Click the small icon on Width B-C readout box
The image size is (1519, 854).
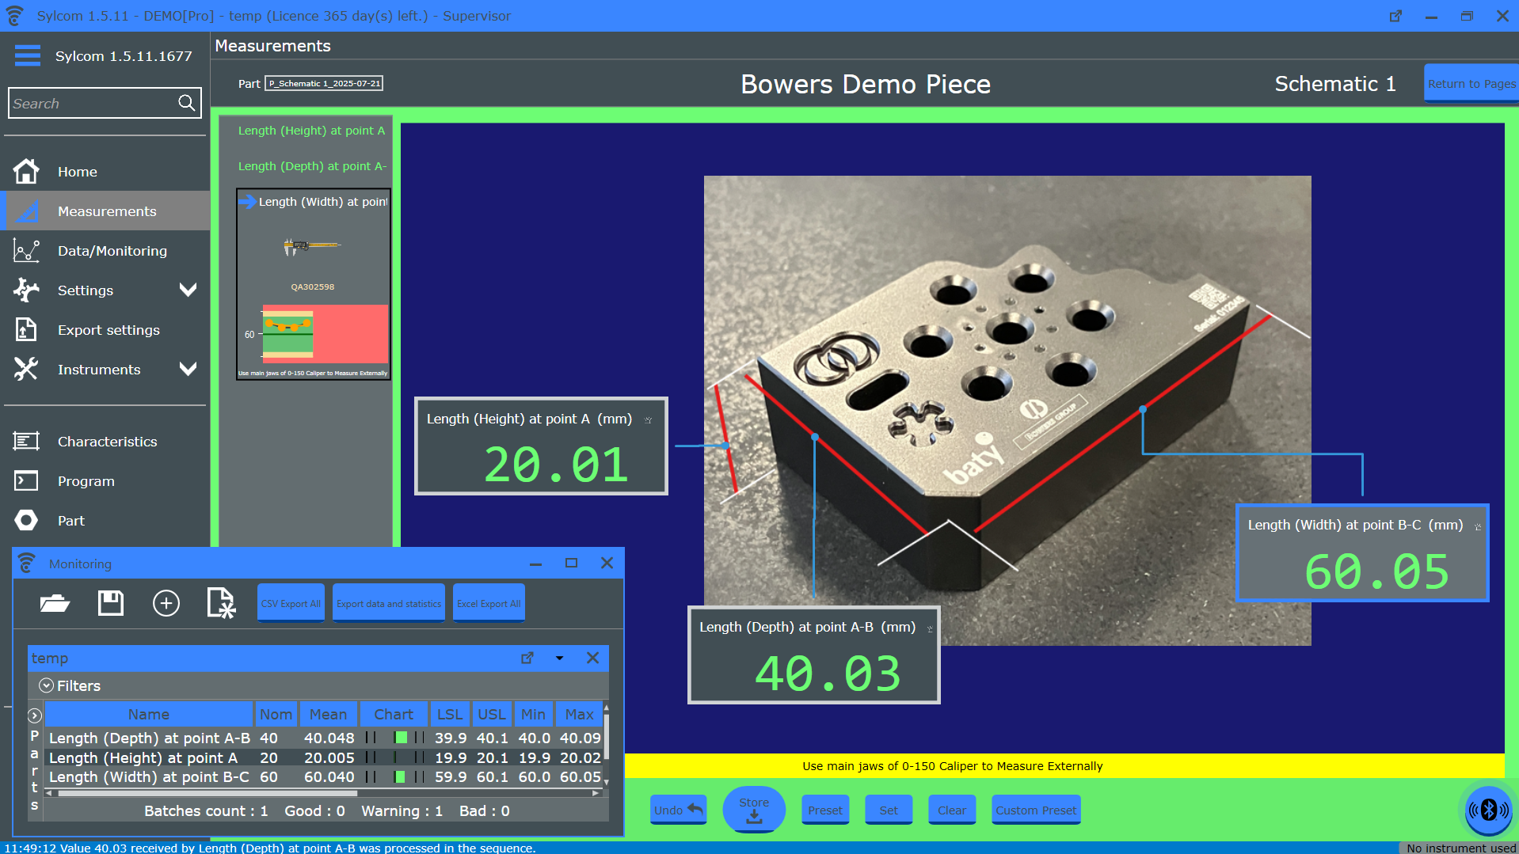pyautogui.click(x=1478, y=527)
